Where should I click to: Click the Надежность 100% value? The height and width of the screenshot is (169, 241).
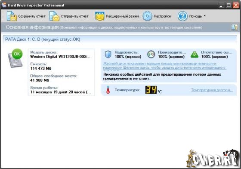(128, 57)
